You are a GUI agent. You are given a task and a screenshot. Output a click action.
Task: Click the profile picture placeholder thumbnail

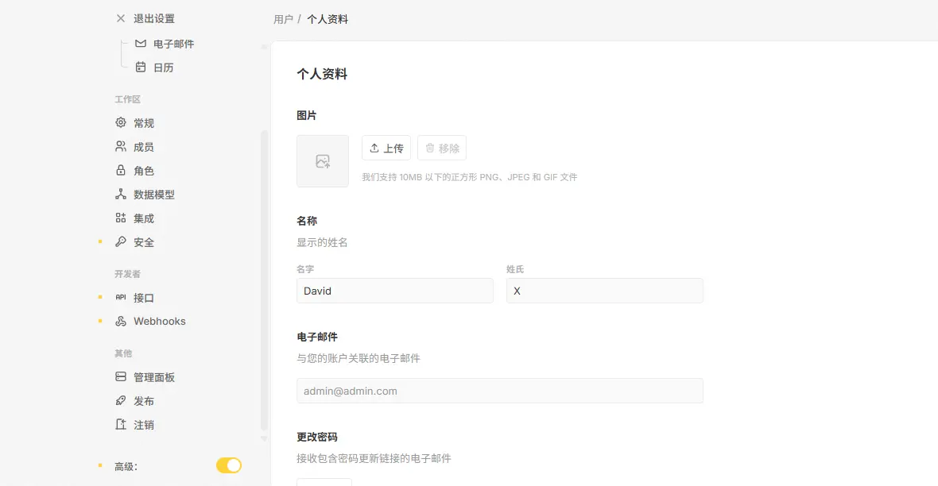click(x=323, y=161)
